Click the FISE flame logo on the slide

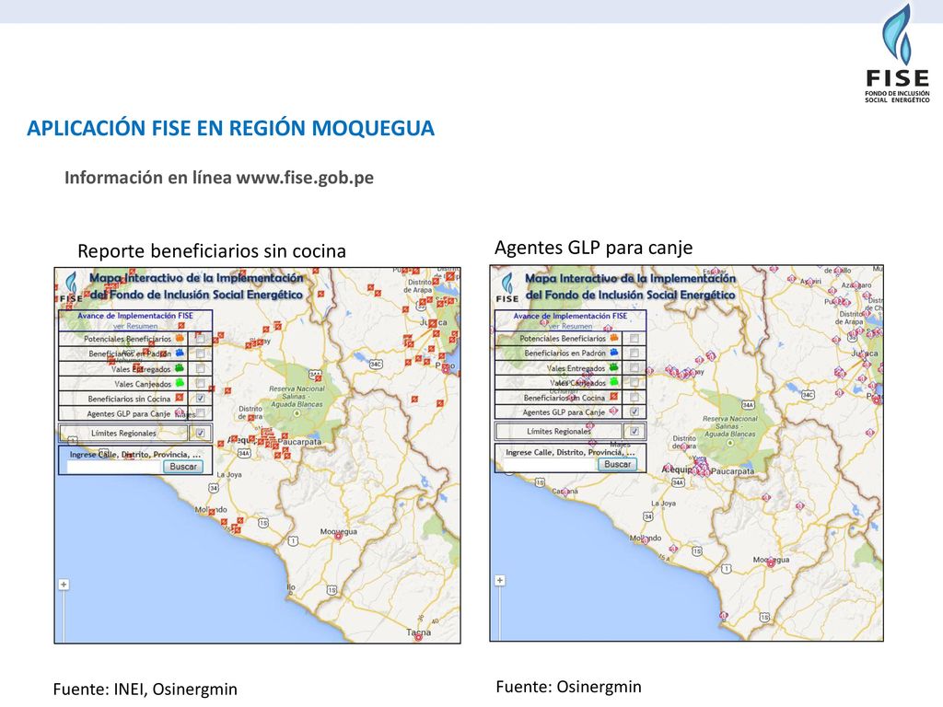pyautogui.click(x=897, y=53)
